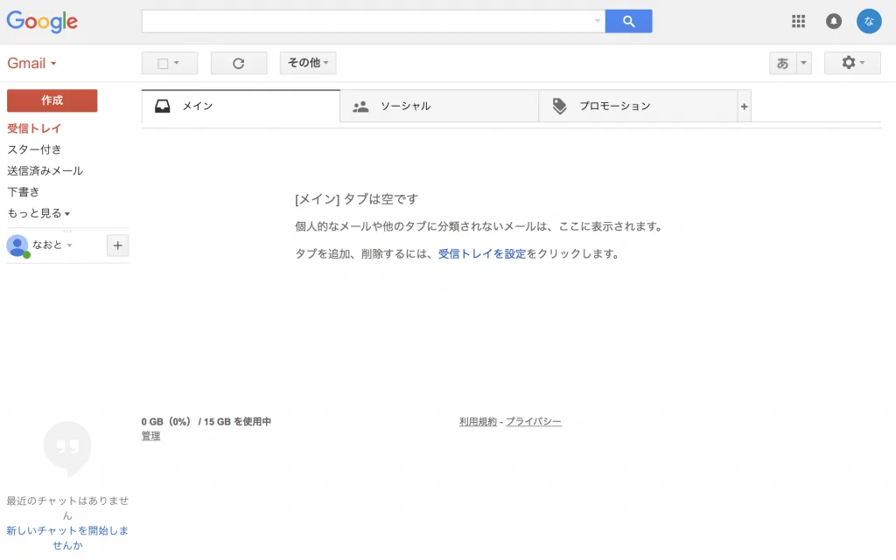
Task: Open the 利用規約 link
Action: pyautogui.click(x=479, y=421)
